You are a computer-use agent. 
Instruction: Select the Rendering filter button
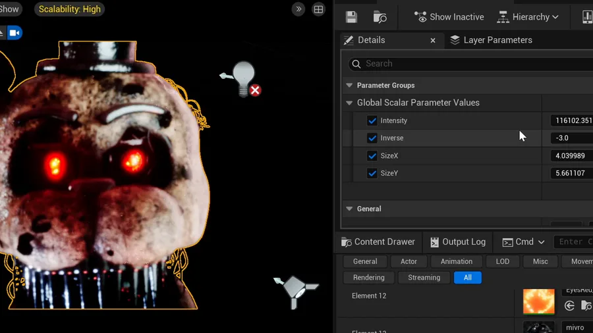point(369,278)
